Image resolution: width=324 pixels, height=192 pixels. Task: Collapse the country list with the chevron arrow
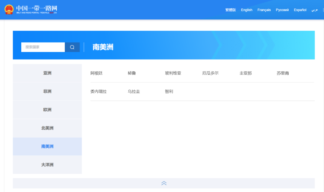164,183
